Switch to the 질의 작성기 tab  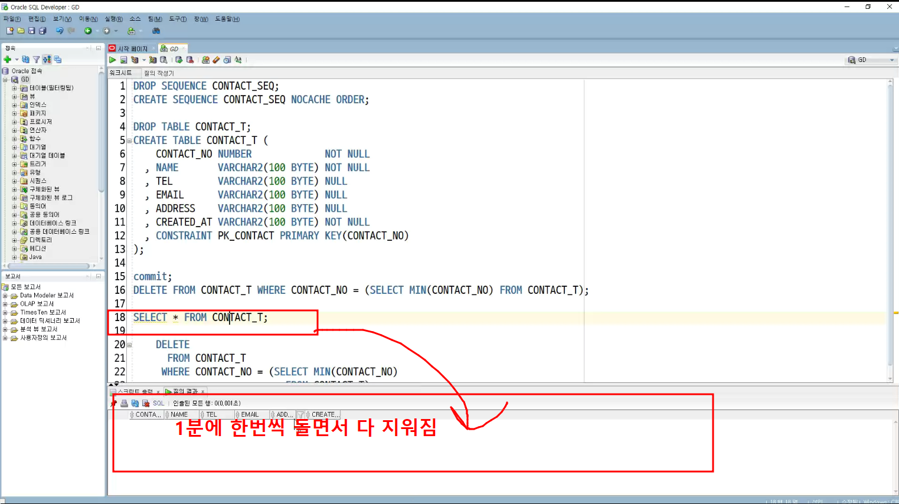click(159, 73)
